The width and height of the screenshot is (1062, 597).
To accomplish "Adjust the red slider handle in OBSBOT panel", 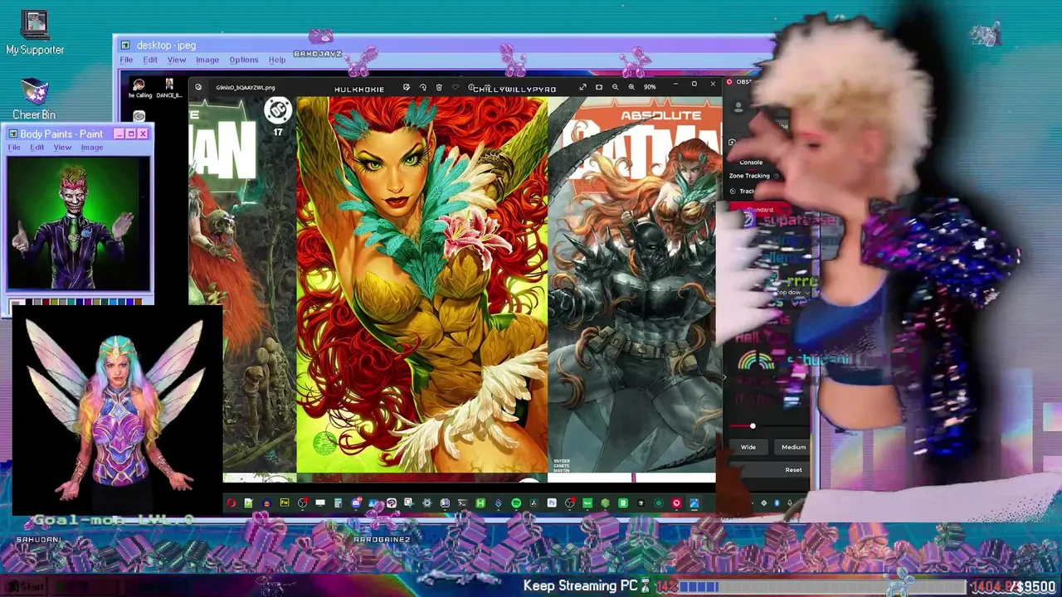I will pos(753,426).
